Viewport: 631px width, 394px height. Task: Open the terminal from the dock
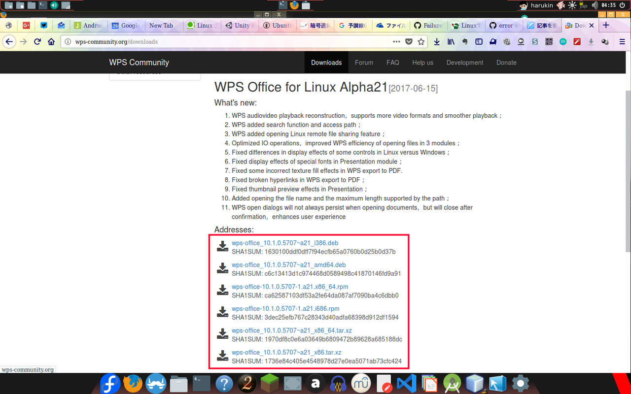click(202, 383)
